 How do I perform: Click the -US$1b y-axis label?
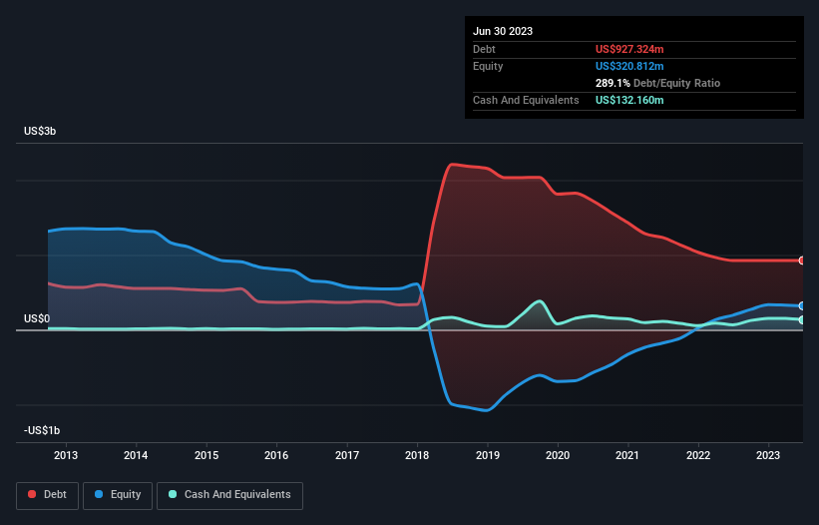pyautogui.click(x=42, y=430)
